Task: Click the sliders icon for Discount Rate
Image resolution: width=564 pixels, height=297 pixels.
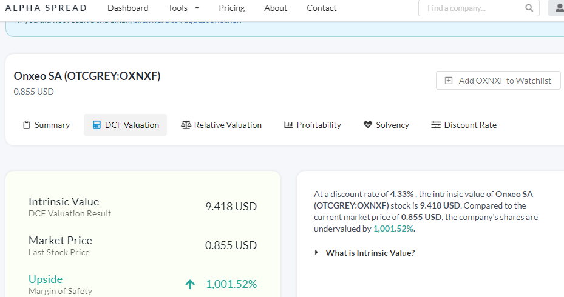Action: point(435,125)
